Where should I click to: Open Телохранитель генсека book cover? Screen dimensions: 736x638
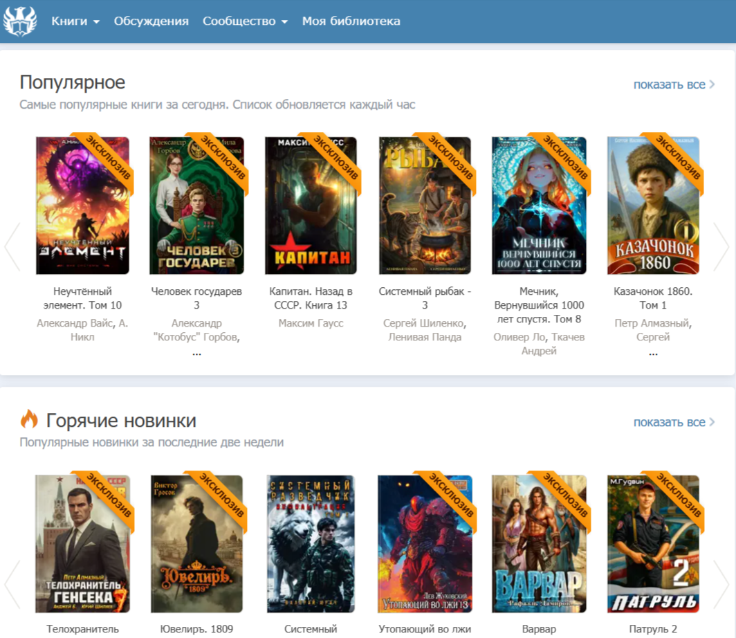pos(82,544)
